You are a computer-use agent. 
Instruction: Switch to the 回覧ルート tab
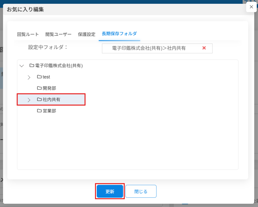28,34
